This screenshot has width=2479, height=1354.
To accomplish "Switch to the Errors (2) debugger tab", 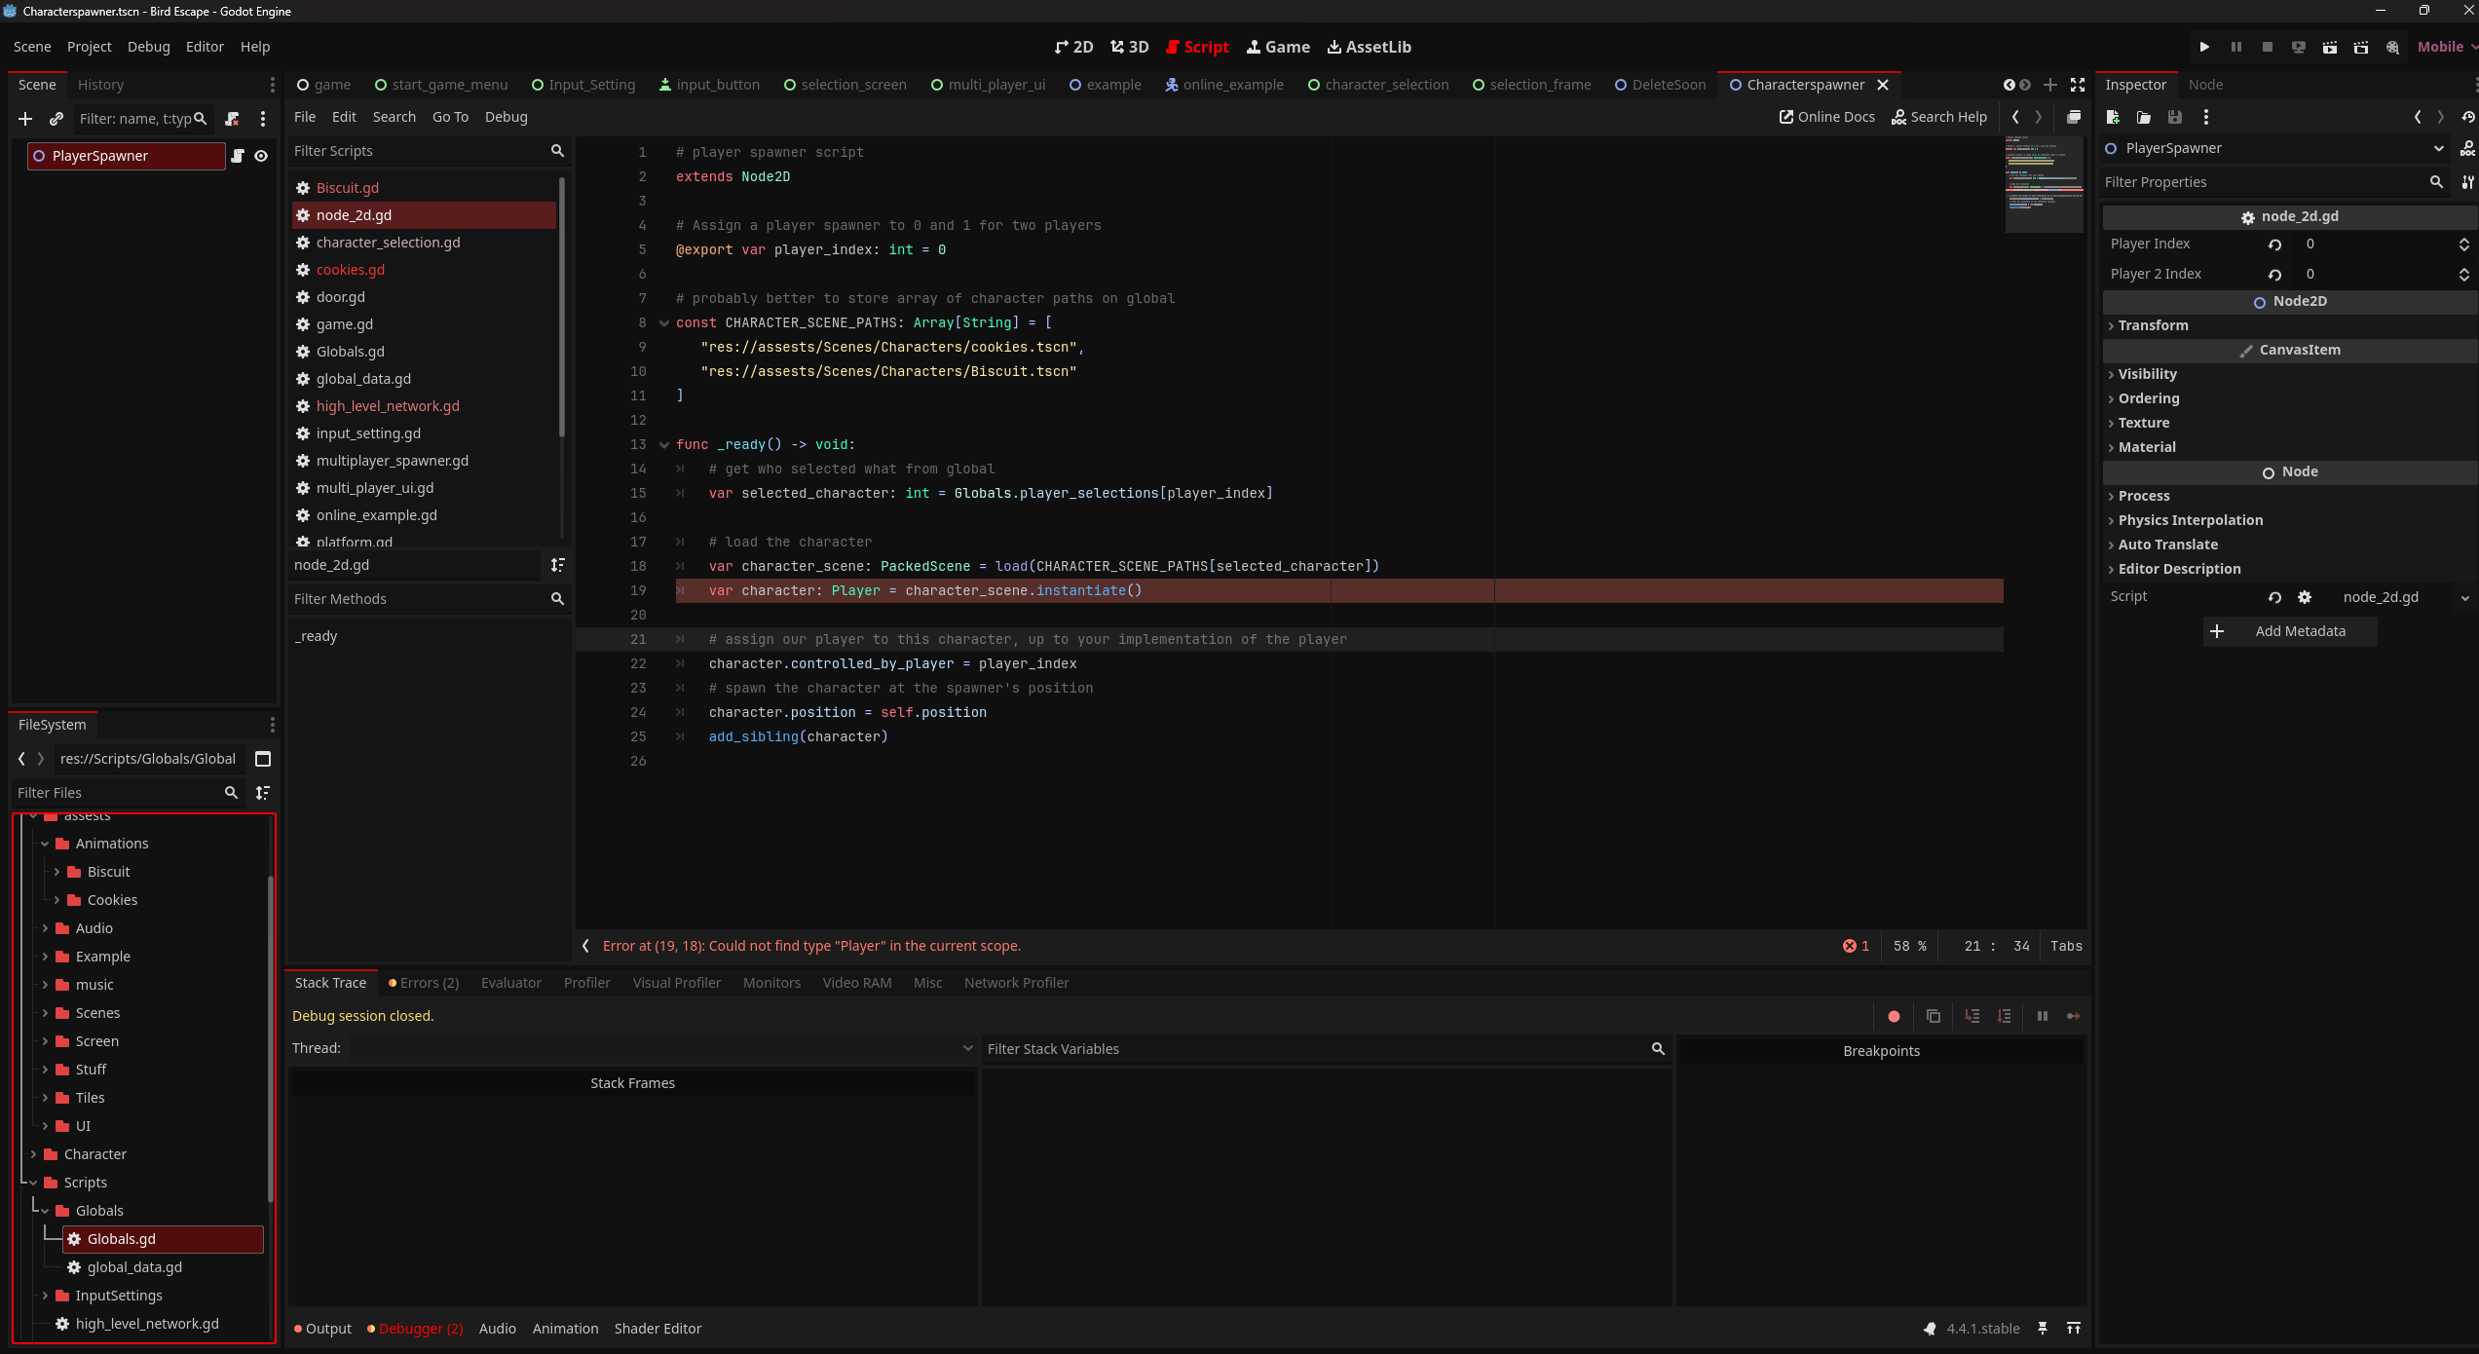I will click(425, 983).
